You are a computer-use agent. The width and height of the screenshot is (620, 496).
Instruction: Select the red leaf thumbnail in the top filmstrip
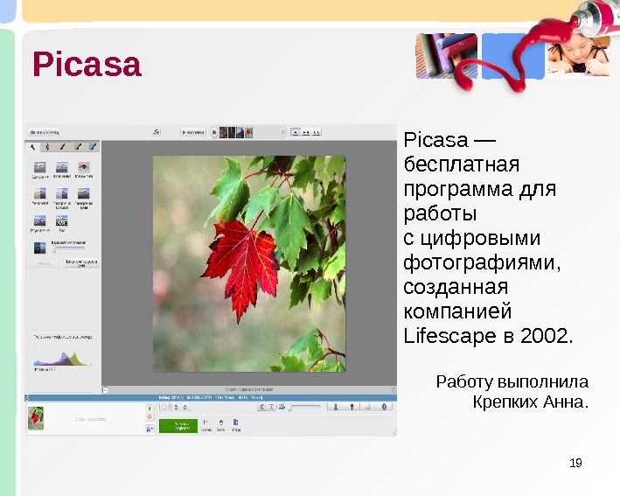tap(248, 132)
